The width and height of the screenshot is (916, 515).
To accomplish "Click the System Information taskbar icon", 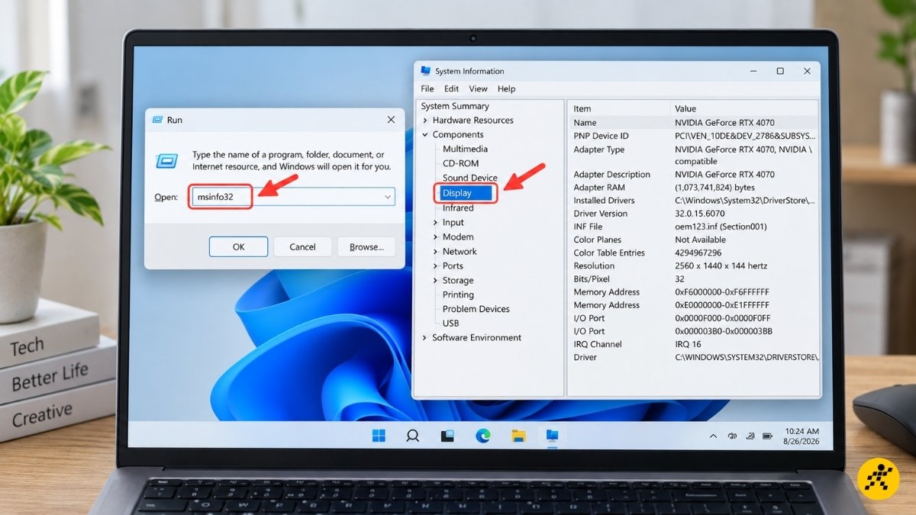I will 552,436.
